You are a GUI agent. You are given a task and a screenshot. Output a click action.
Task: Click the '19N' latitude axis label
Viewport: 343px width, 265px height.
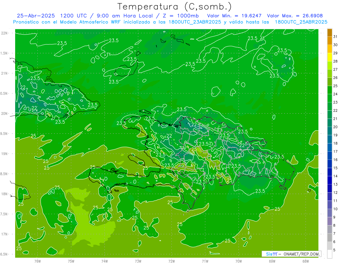(5, 154)
